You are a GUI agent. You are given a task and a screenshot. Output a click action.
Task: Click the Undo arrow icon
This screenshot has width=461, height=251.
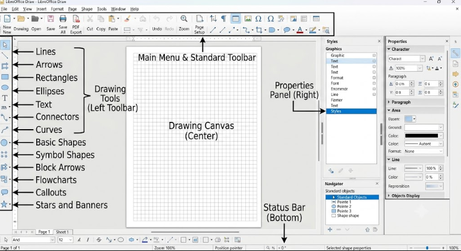[156, 19]
